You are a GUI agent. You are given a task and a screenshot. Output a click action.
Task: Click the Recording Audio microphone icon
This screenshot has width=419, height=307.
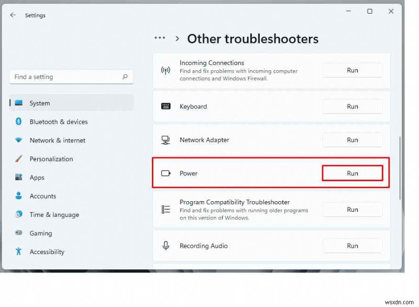(166, 246)
